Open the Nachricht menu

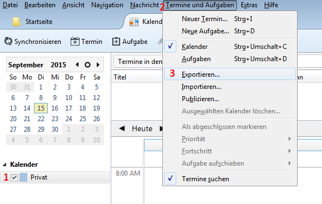(145, 5)
